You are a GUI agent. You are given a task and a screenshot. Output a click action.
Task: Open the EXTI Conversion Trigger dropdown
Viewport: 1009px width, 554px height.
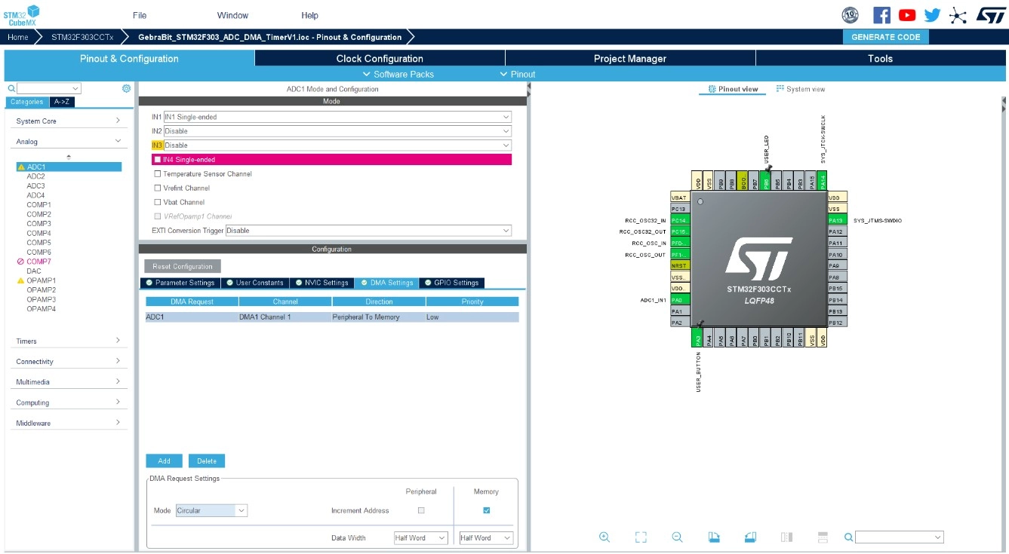pos(368,231)
